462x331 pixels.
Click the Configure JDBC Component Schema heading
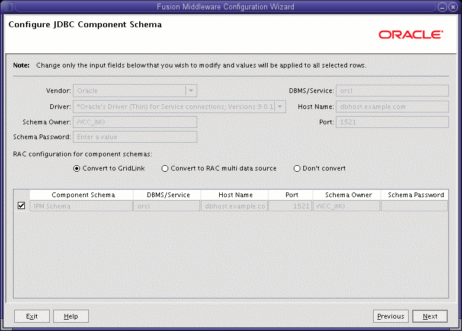point(85,24)
